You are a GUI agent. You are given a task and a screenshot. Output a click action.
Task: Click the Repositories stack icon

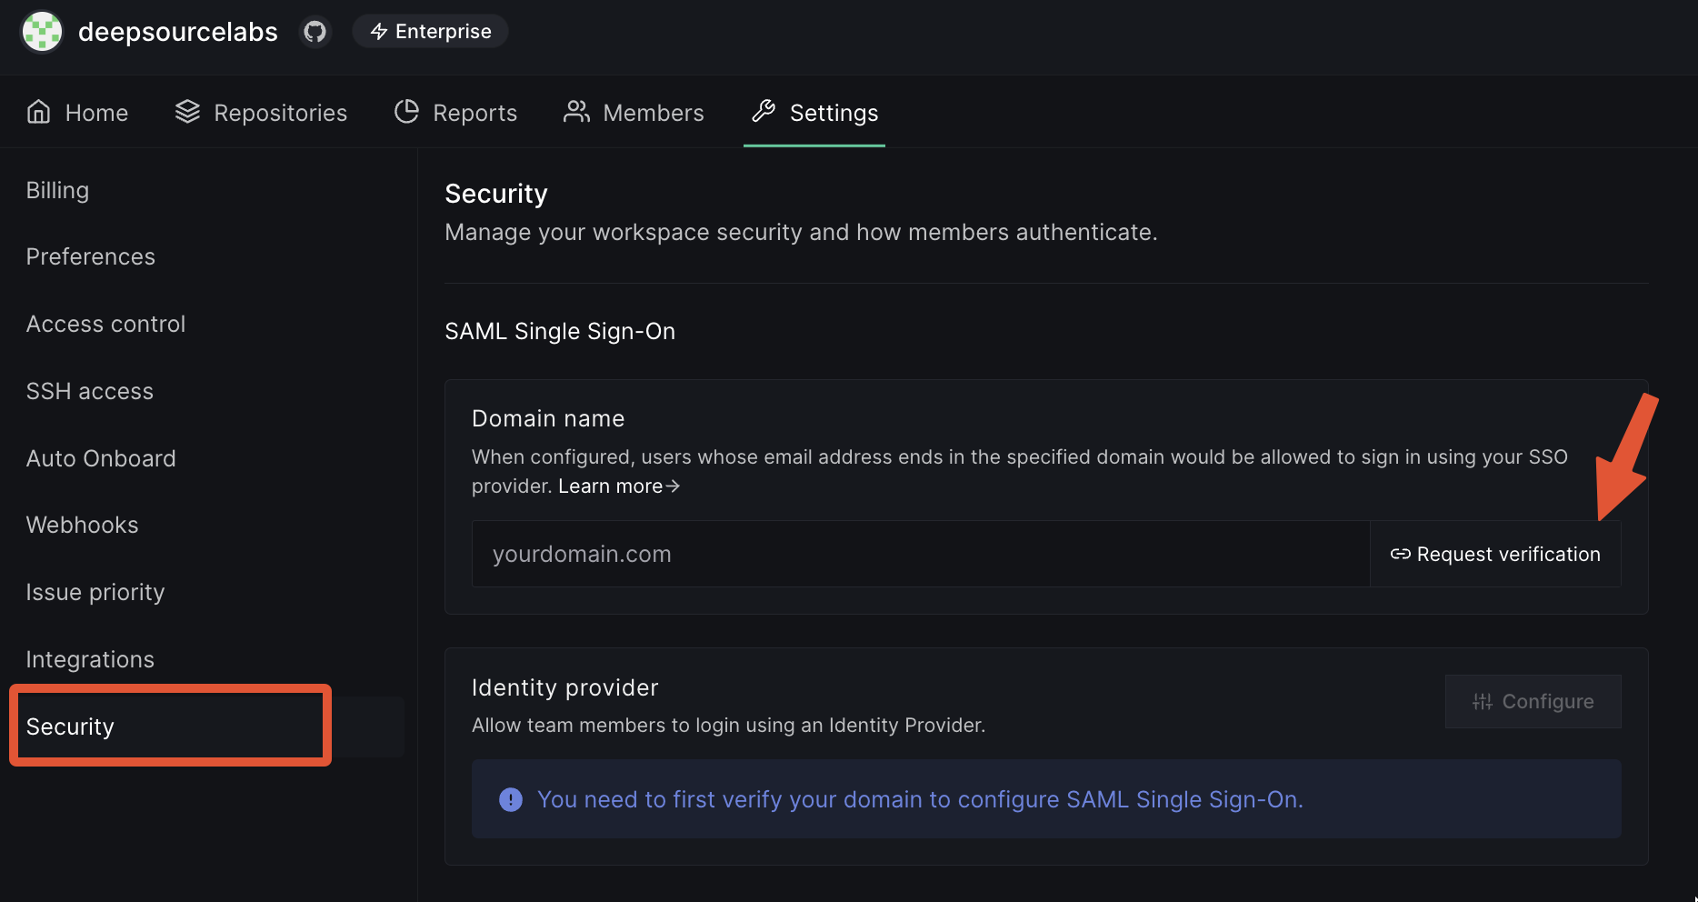[188, 111]
